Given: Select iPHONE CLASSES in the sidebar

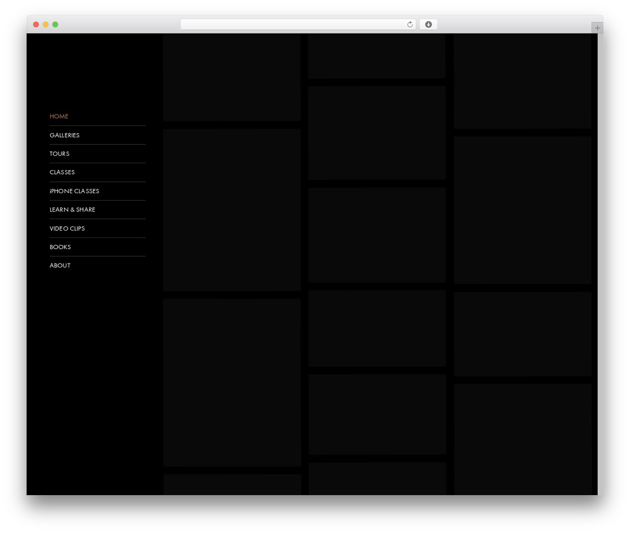Looking at the screenshot, I should (x=74, y=191).
